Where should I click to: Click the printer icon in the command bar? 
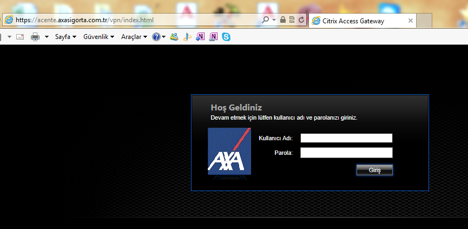[35, 37]
